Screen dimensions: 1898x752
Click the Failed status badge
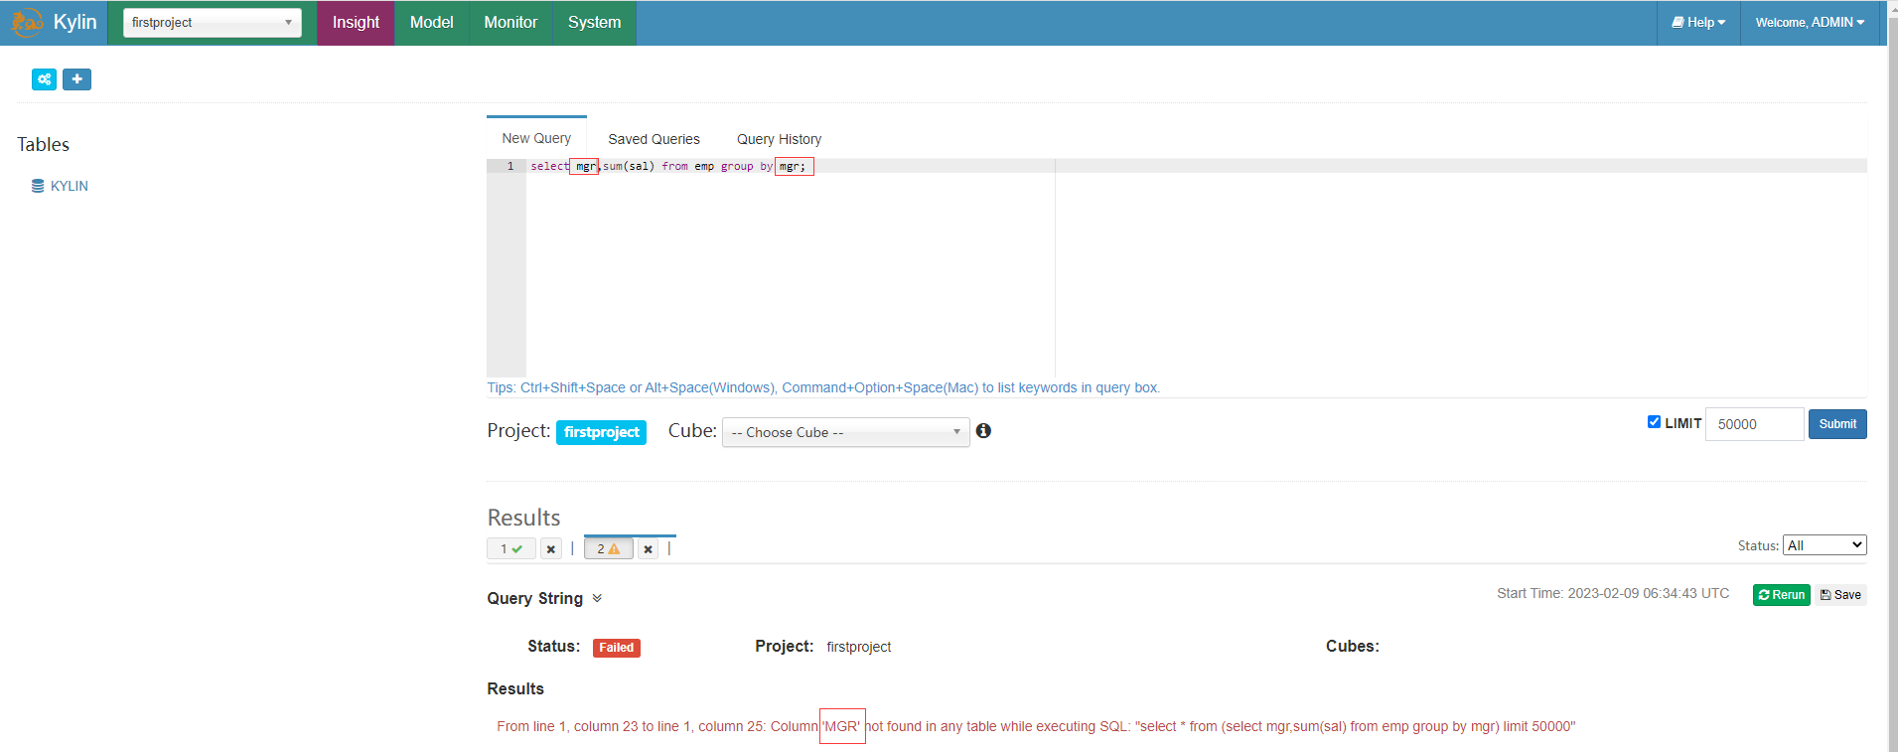click(x=617, y=648)
